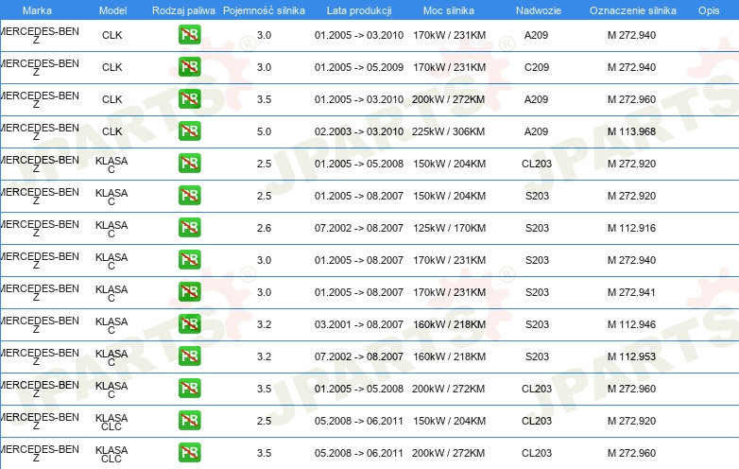Viewport: 739px width, 469px height.
Task: Click petrol fuel icon in CLK 3.5 row
Action: tap(189, 99)
